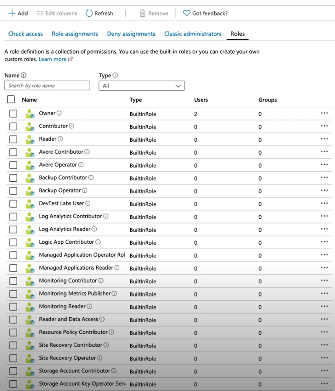
Task: Click the Search by role name field
Action: point(47,86)
